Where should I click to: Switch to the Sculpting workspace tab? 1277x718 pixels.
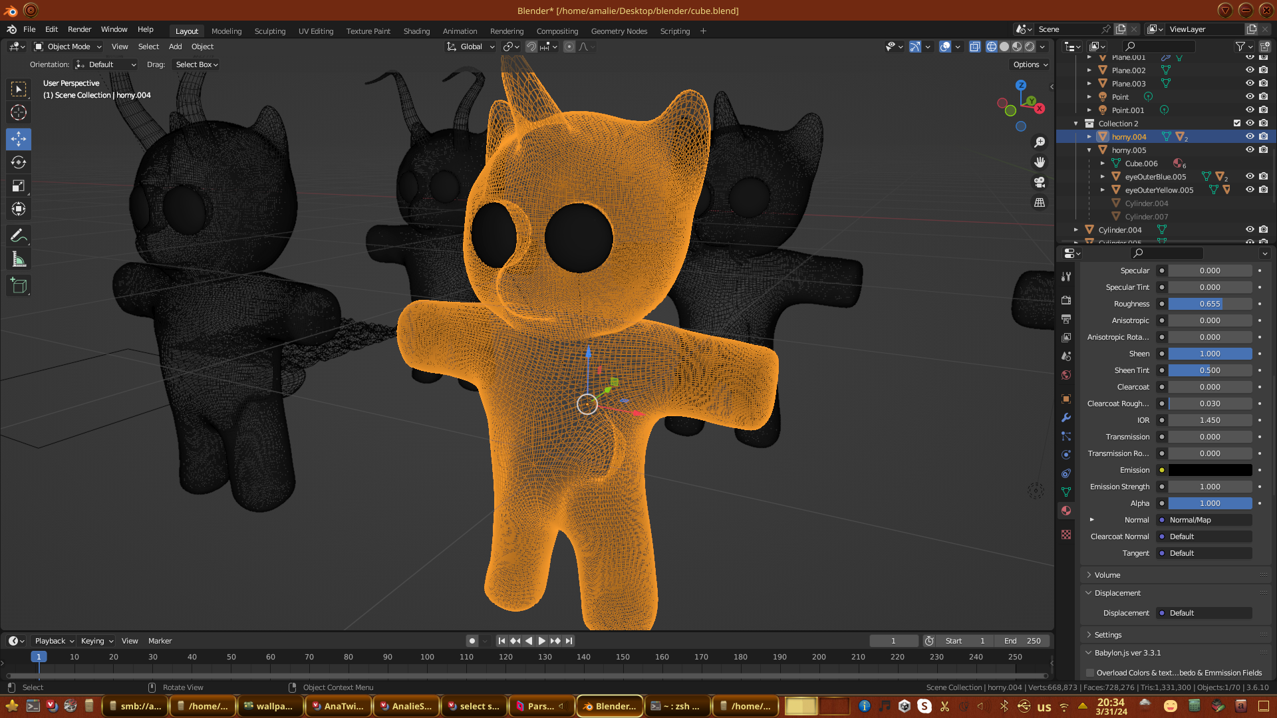pos(269,31)
